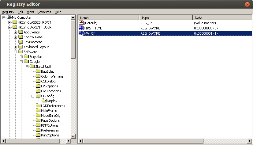
Task: Sort values by Name column header
Action: pos(109,18)
